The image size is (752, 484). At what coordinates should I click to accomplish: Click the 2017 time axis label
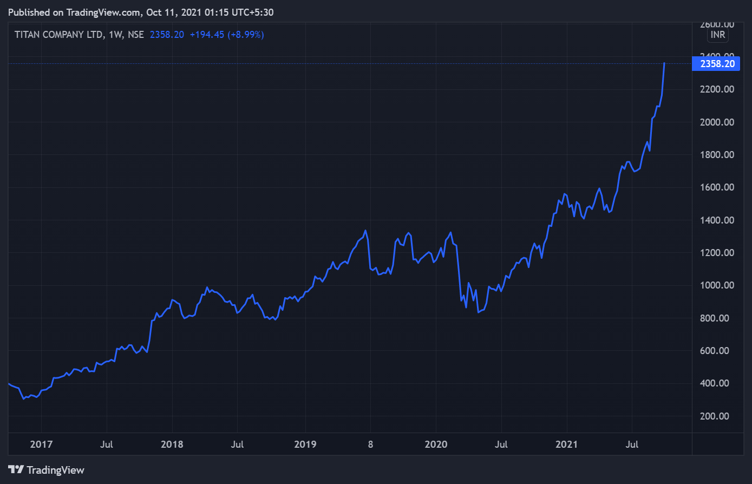[x=41, y=444]
